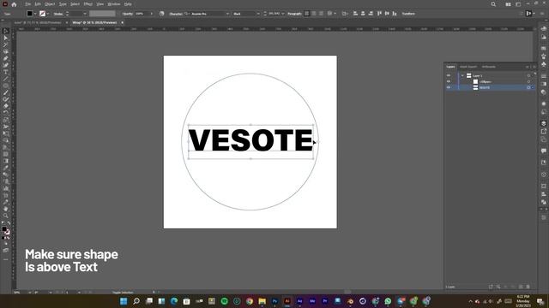Open Layers panel icon in right dock
Screen dimensions: 549x308
click(x=543, y=123)
